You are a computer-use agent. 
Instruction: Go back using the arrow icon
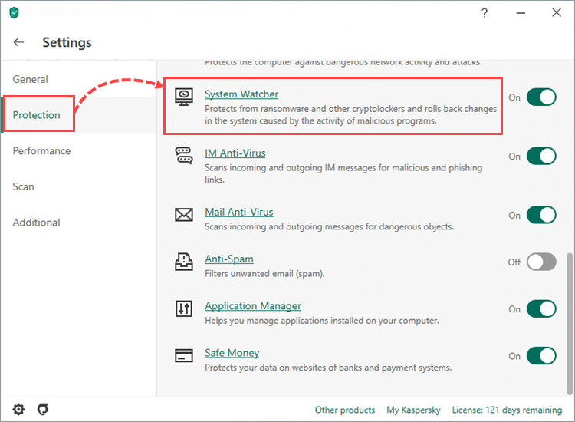click(18, 42)
